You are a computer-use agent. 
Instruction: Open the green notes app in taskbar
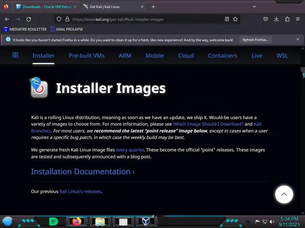click(x=53, y=221)
